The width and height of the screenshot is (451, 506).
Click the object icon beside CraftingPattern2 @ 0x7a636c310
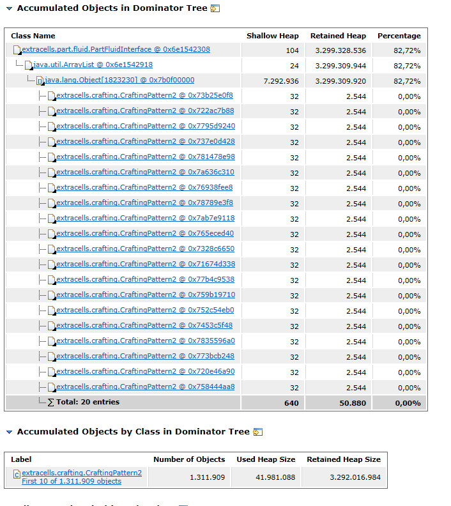tap(52, 172)
